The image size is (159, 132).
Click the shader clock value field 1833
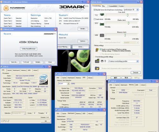96,23
